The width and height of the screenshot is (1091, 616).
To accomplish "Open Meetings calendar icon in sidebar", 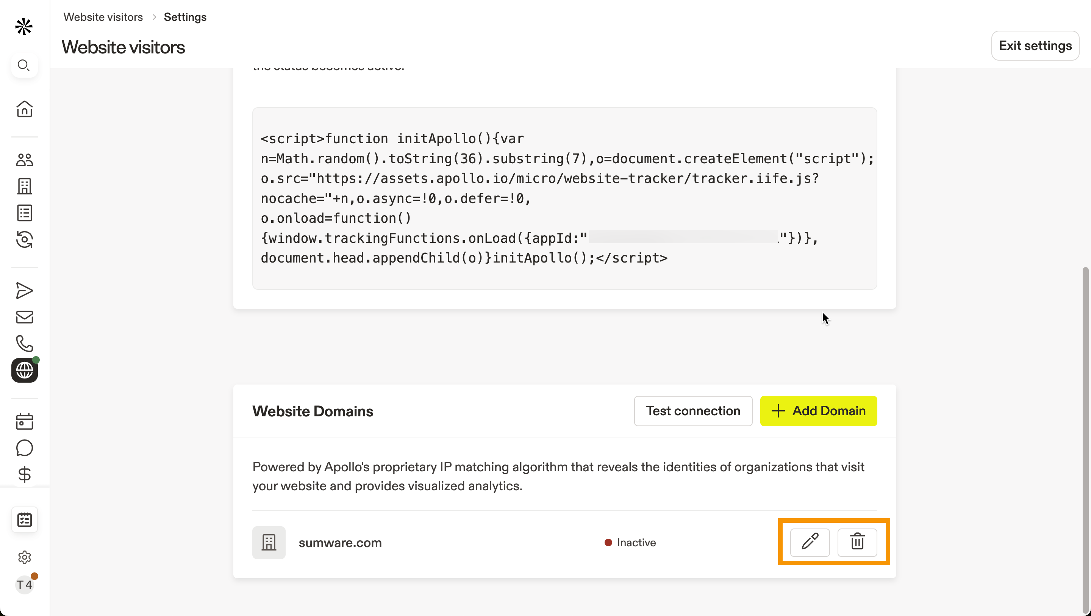I will (x=25, y=421).
